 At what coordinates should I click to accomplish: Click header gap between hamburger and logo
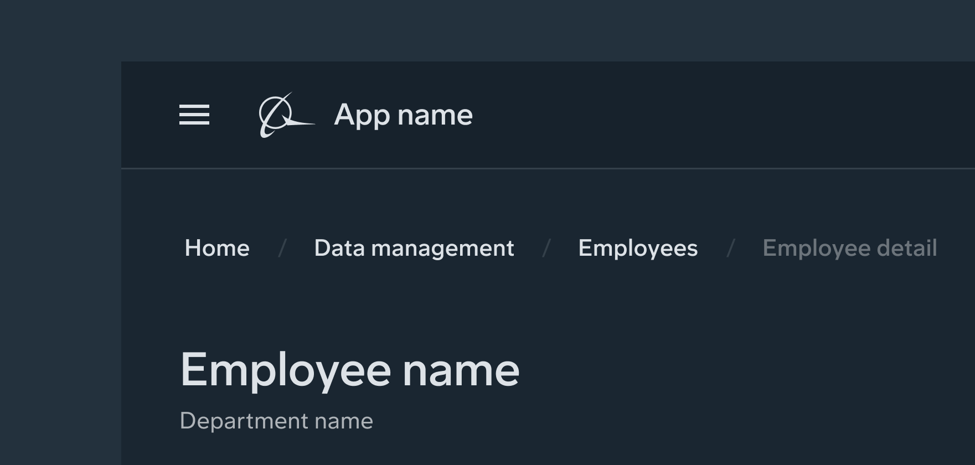point(234,115)
